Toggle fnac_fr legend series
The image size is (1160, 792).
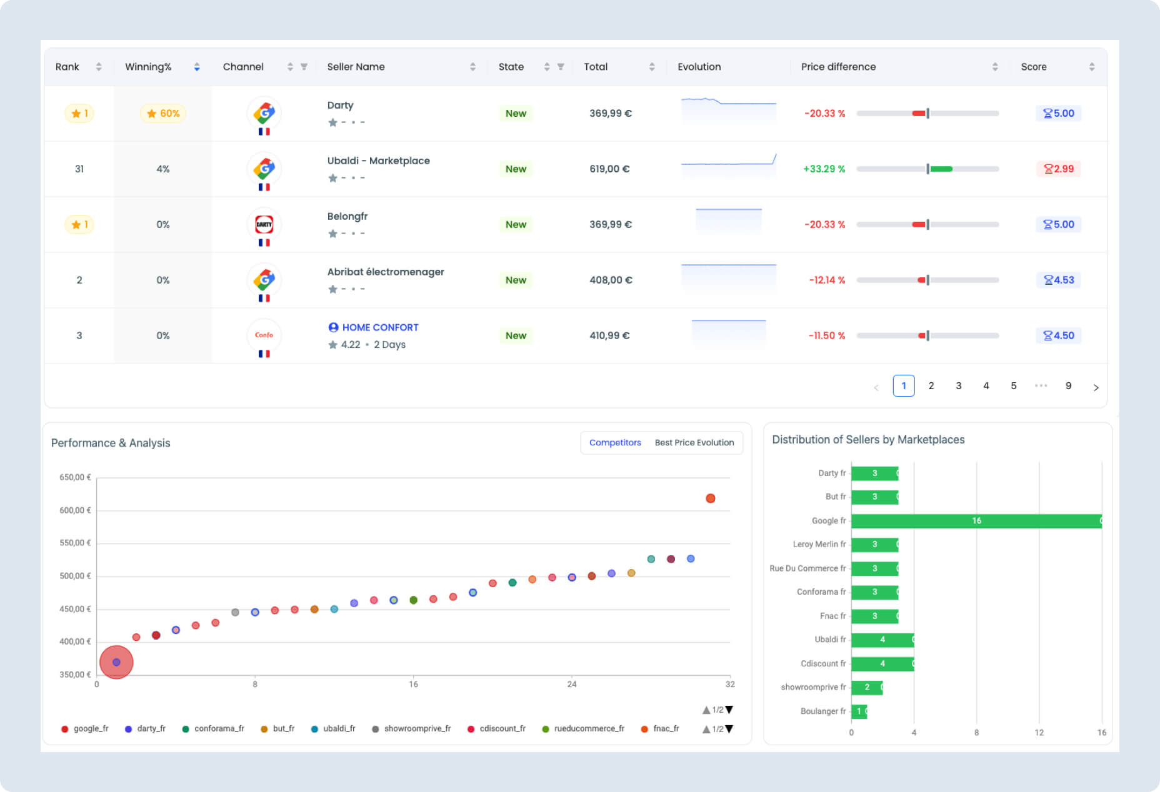(661, 729)
